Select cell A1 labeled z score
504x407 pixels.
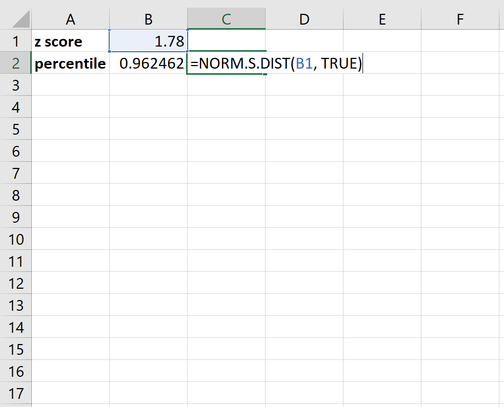pos(70,41)
